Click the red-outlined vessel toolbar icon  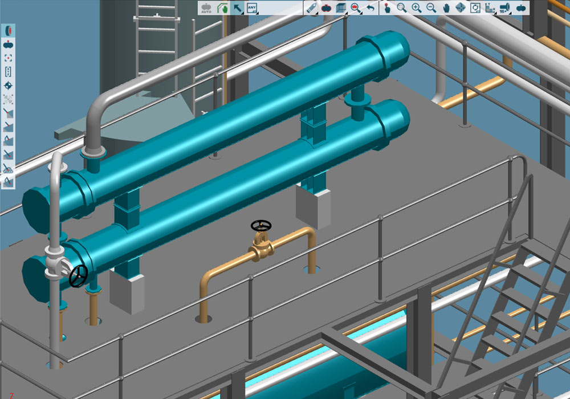[326, 8]
